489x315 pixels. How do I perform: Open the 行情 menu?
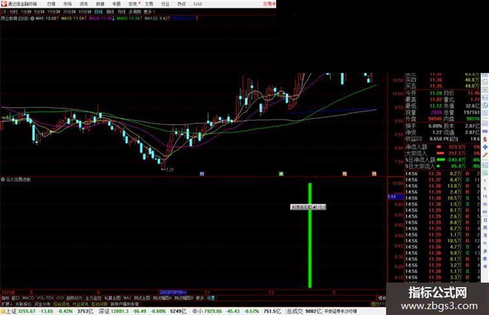pyautogui.click(x=51, y=4)
